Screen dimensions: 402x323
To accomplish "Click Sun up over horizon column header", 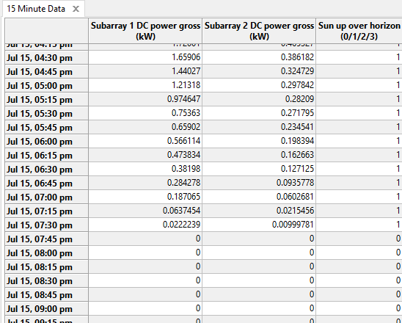I will (359, 31).
